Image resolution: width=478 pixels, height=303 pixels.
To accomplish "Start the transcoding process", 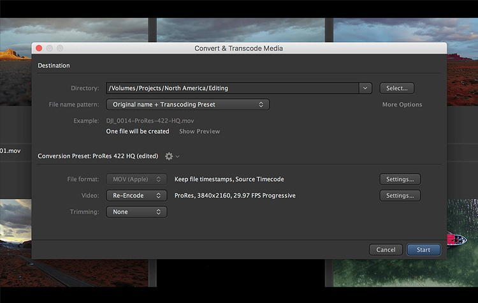I will (x=423, y=249).
